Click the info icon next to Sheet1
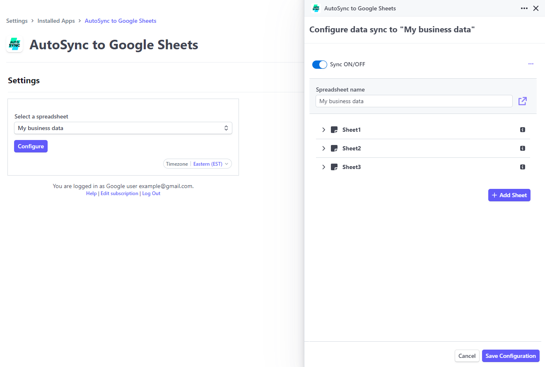The height and width of the screenshot is (367, 545). 522,130
